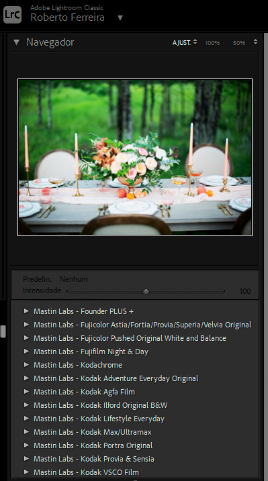Viewport: 268px width, 481px height.
Task: Expand Fujicolor Astia/Fortia/Provia/Superia/Velvia Original group
Action: point(26,325)
